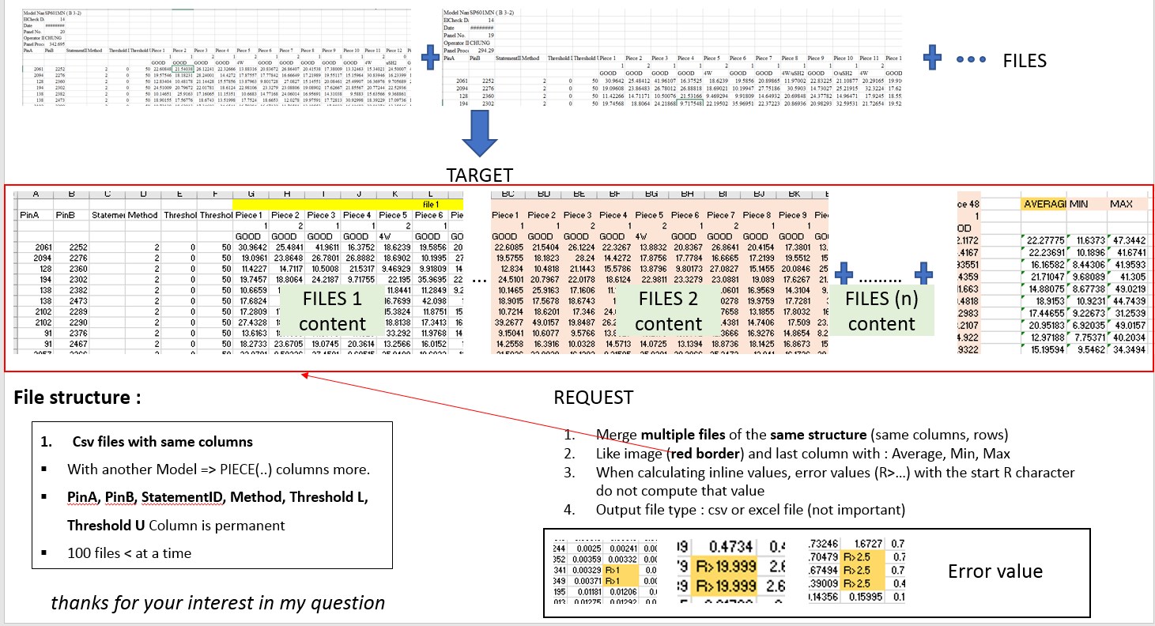Screen dimensions: 1155x626
Task: Click the 'File structure :' heading
Action: (x=77, y=398)
